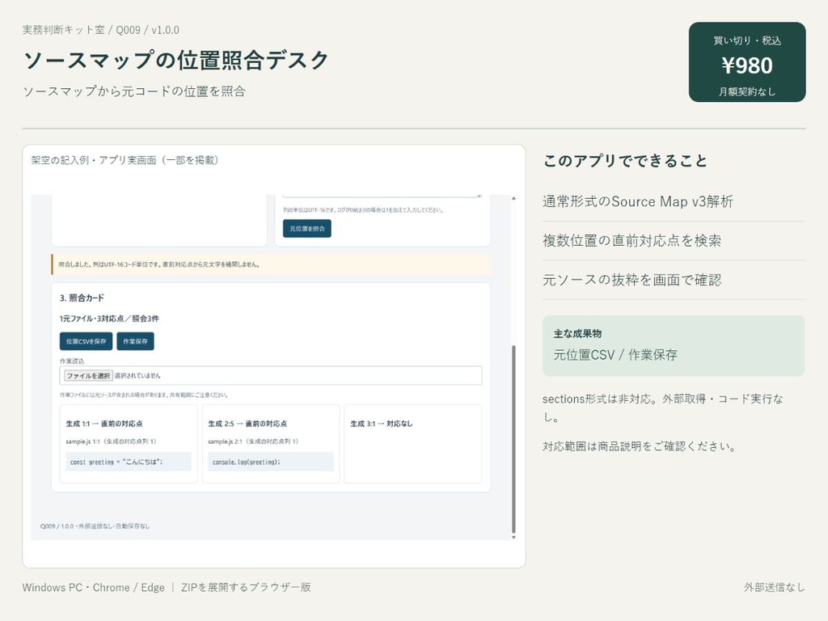Viewport: 828px width, 621px height.
Task: Open the card 生成 3:1 → 対応なし
Action: (x=413, y=444)
